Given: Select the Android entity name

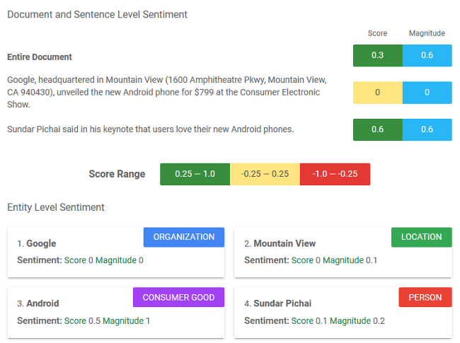Looking at the screenshot, I should [42, 303].
